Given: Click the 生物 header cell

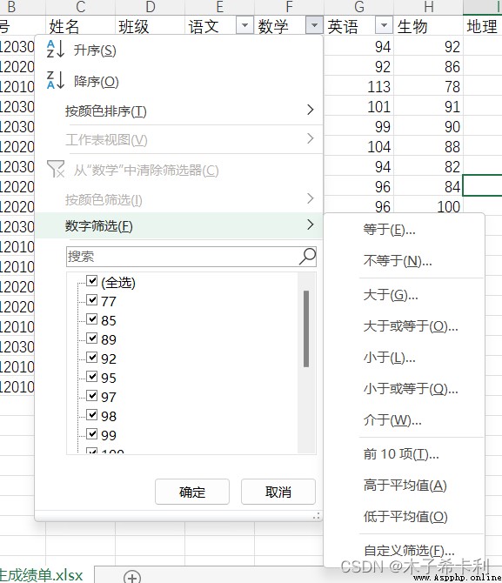Looking at the screenshot, I should [x=428, y=25].
